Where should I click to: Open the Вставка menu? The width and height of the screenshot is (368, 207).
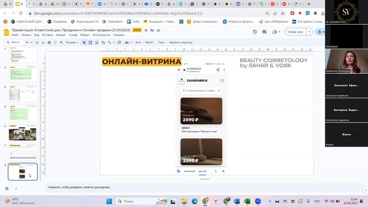[x=47, y=35]
